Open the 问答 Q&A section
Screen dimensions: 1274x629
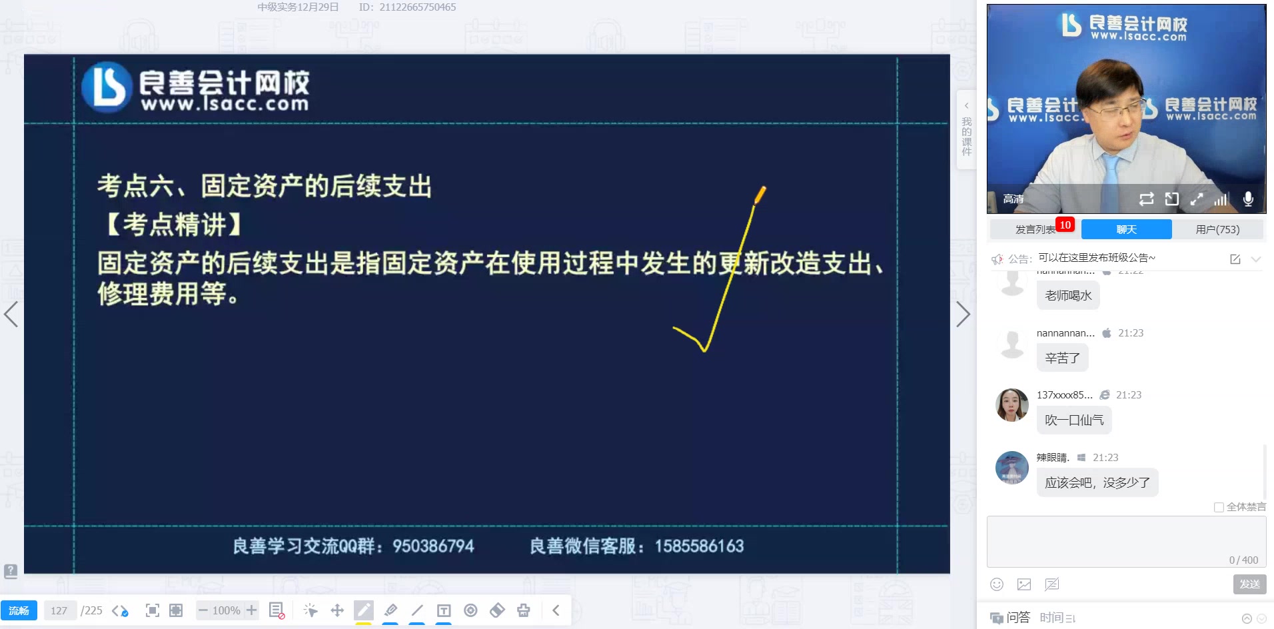point(1010,618)
